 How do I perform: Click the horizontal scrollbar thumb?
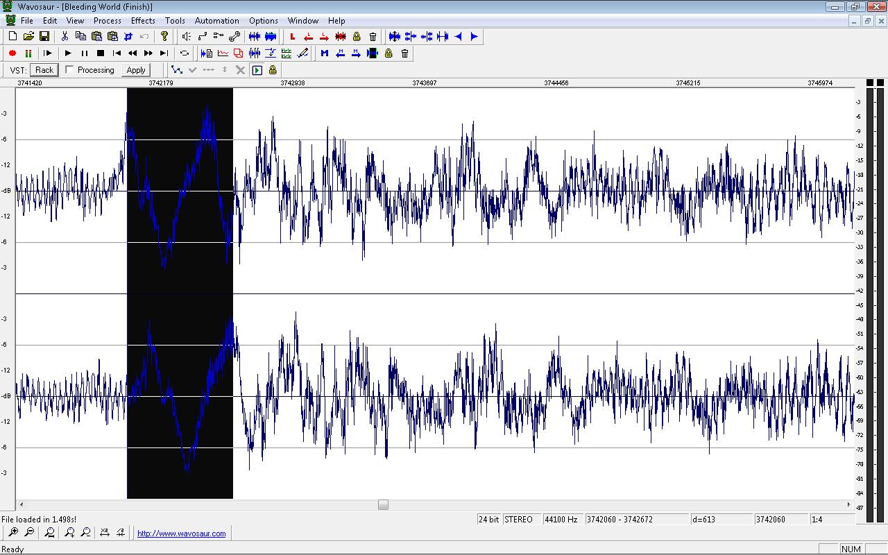pos(383,505)
